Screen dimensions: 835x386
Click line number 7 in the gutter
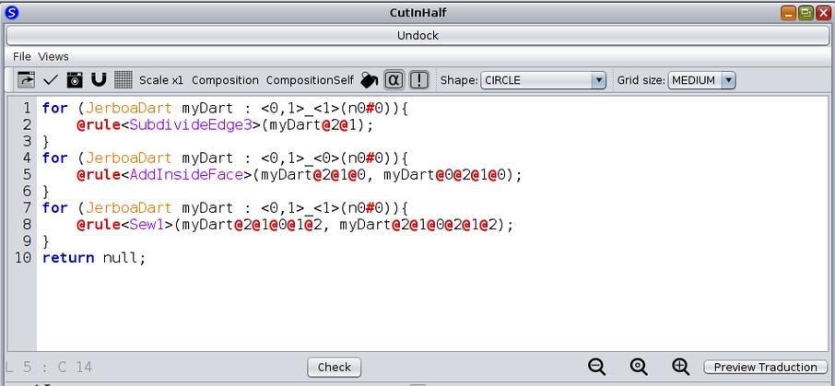tap(26, 208)
